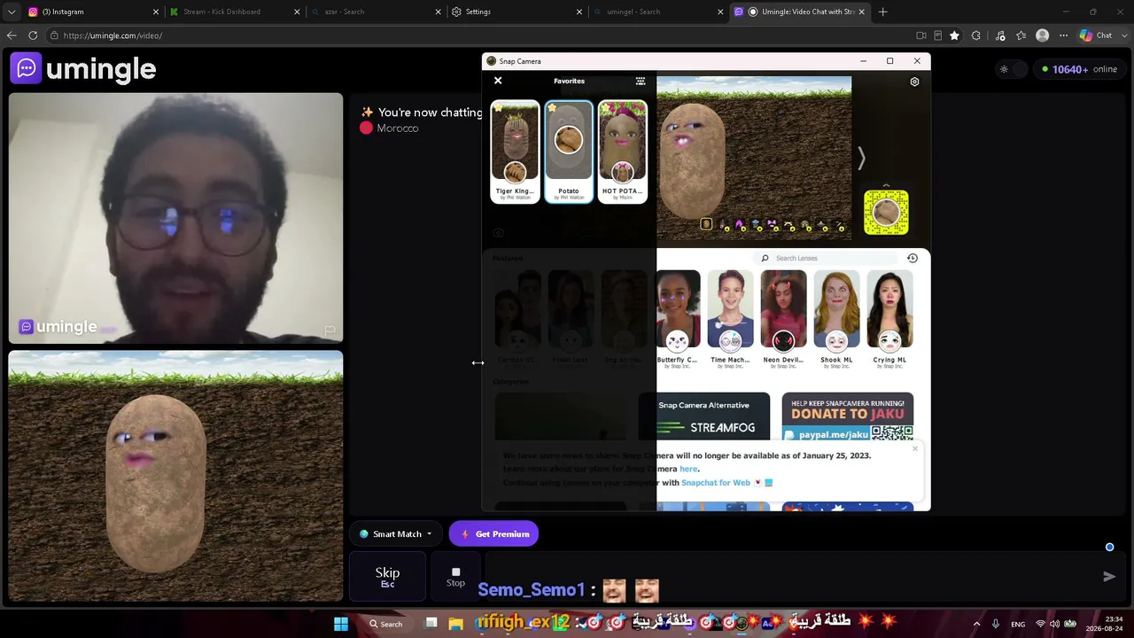Switch to the Settings browser tab

517,12
